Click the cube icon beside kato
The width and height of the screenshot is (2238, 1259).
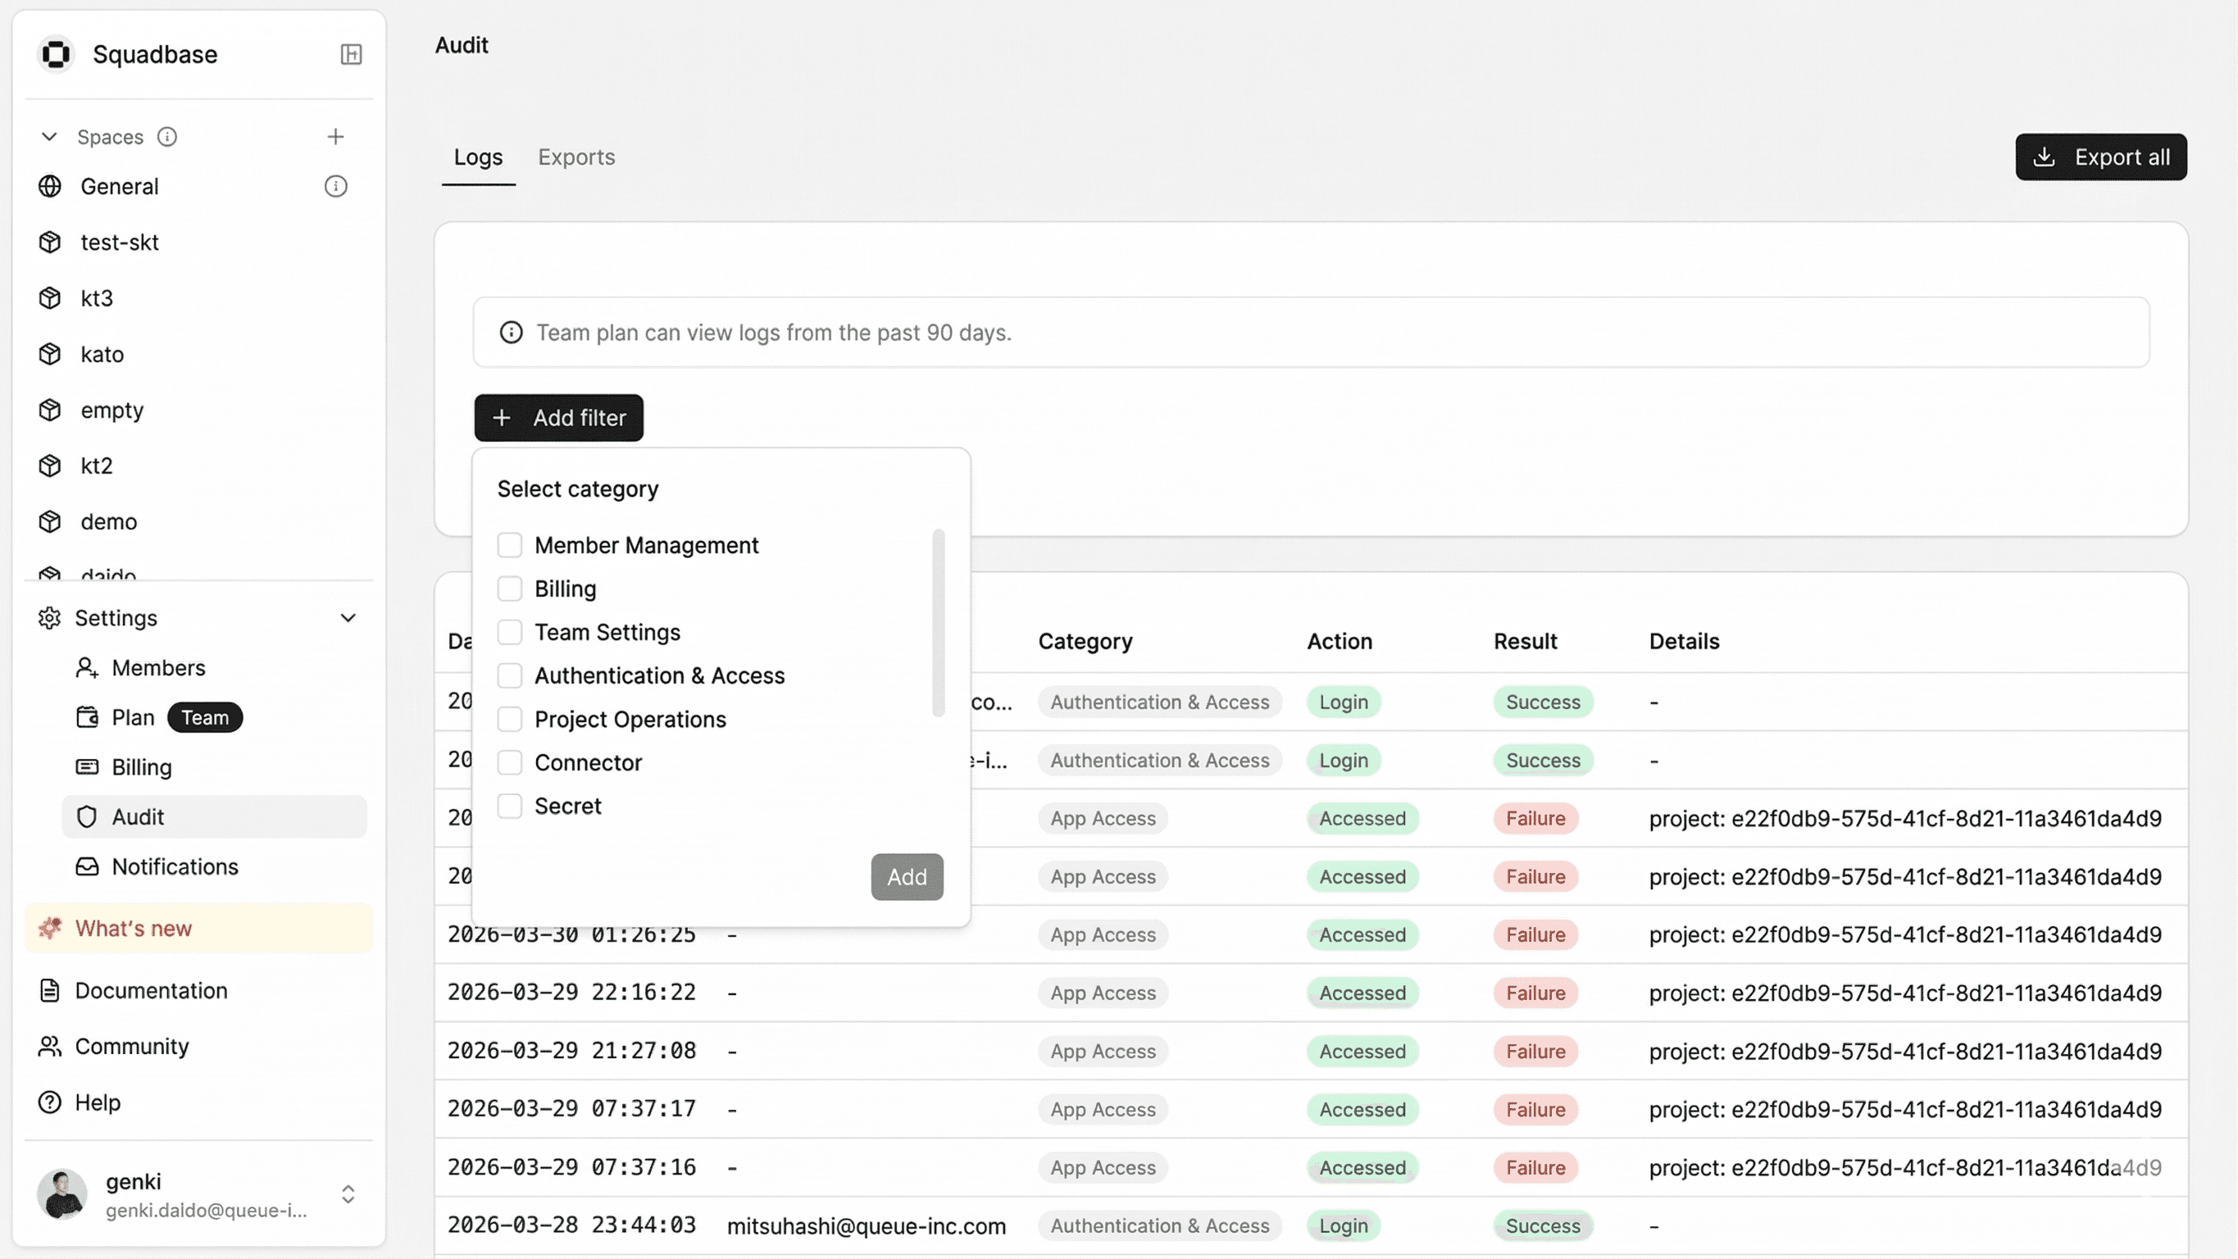coord(49,353)
